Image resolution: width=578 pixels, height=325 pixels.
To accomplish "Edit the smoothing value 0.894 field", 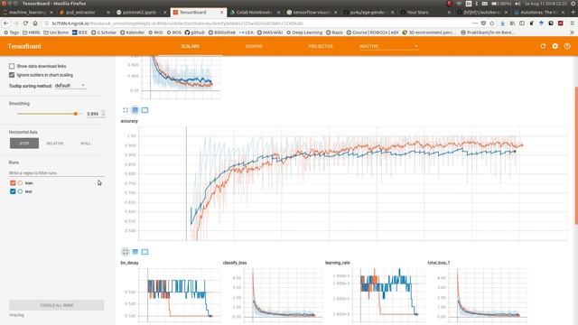I will click(93, 114).
